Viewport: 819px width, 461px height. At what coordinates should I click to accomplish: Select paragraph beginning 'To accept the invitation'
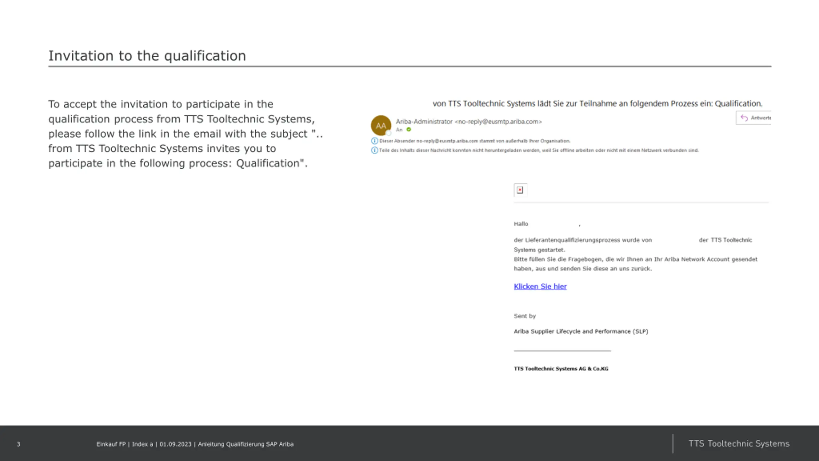tap(186, 133)
